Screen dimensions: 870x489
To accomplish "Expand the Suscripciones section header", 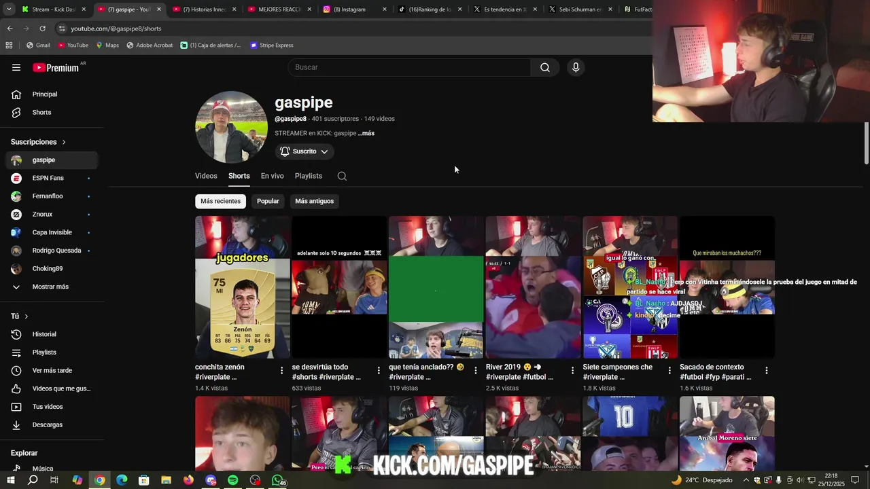I will 38,142.
